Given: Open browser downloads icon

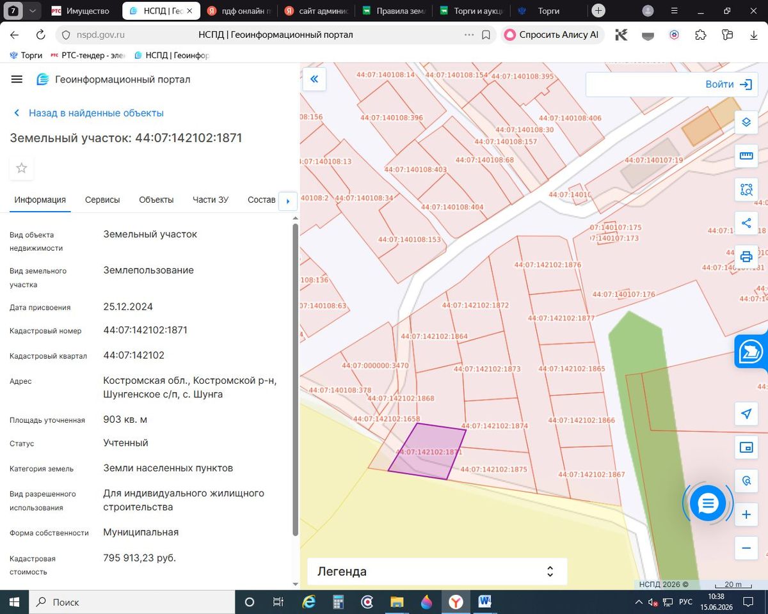Looking at the screenshot, I should click(x=754, y=35).
